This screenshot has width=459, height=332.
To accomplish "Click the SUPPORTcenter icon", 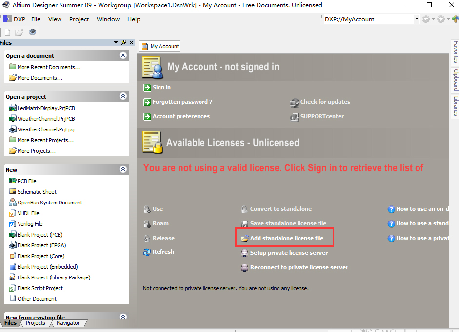I will click(x=294, y=117).
